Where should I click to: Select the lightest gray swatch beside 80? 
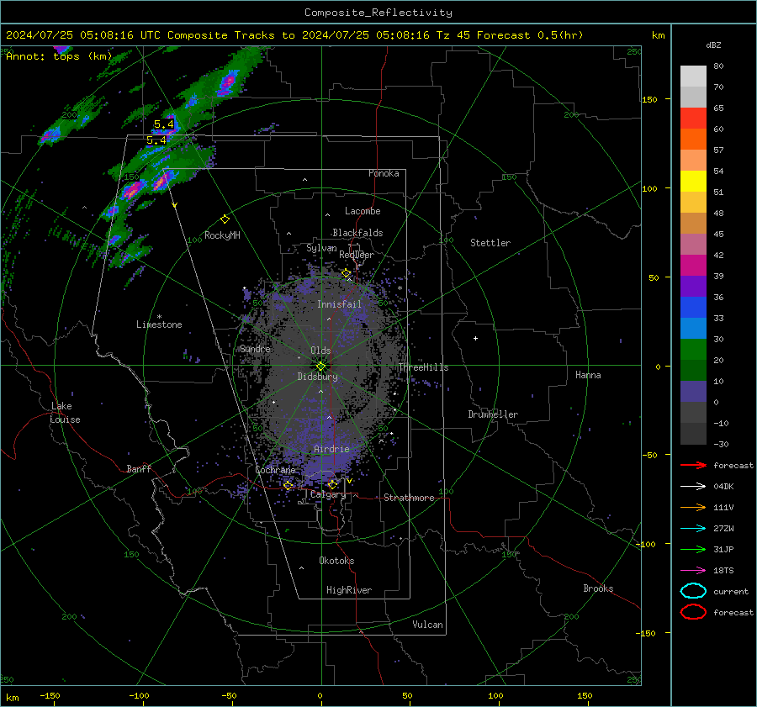[693, 77]
